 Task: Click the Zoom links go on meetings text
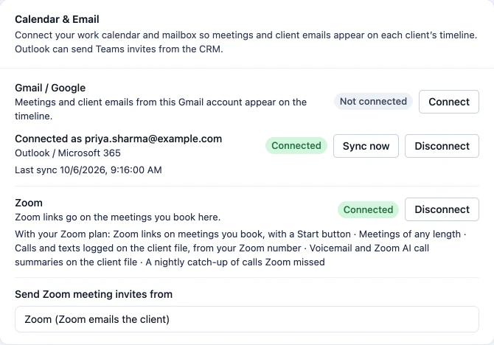point(117,217)
